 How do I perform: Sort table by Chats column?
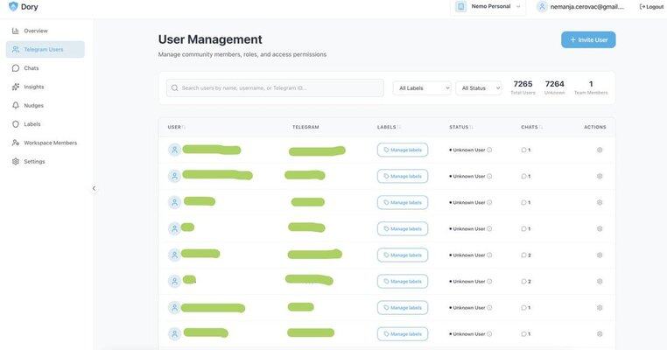pos(531,127)
